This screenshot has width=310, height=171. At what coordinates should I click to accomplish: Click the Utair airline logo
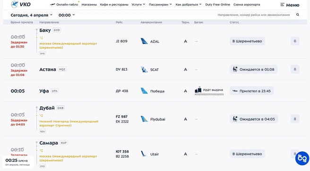[x=144, y=154]
